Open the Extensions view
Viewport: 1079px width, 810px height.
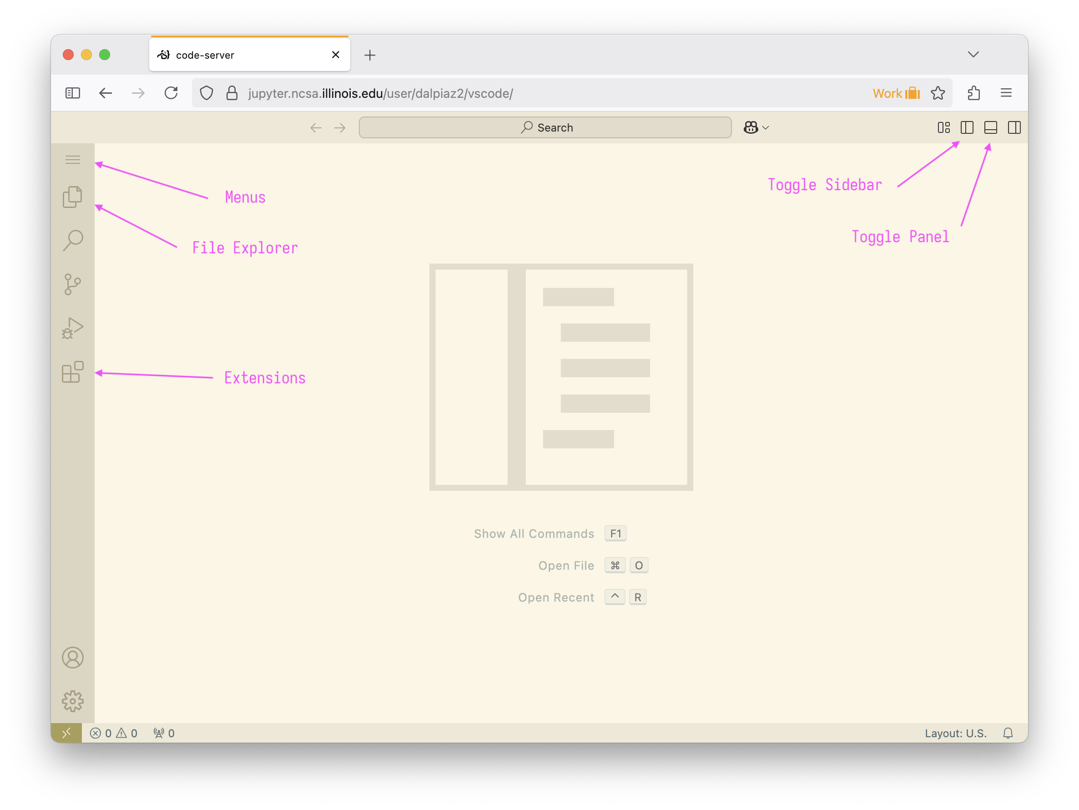[72, 372]
